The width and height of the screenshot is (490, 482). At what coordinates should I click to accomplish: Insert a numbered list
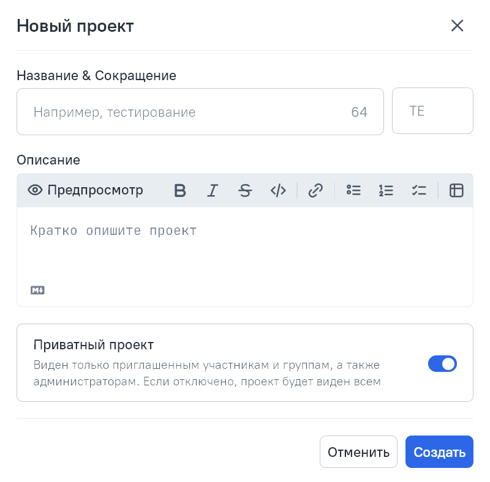[x=386, y=191]
